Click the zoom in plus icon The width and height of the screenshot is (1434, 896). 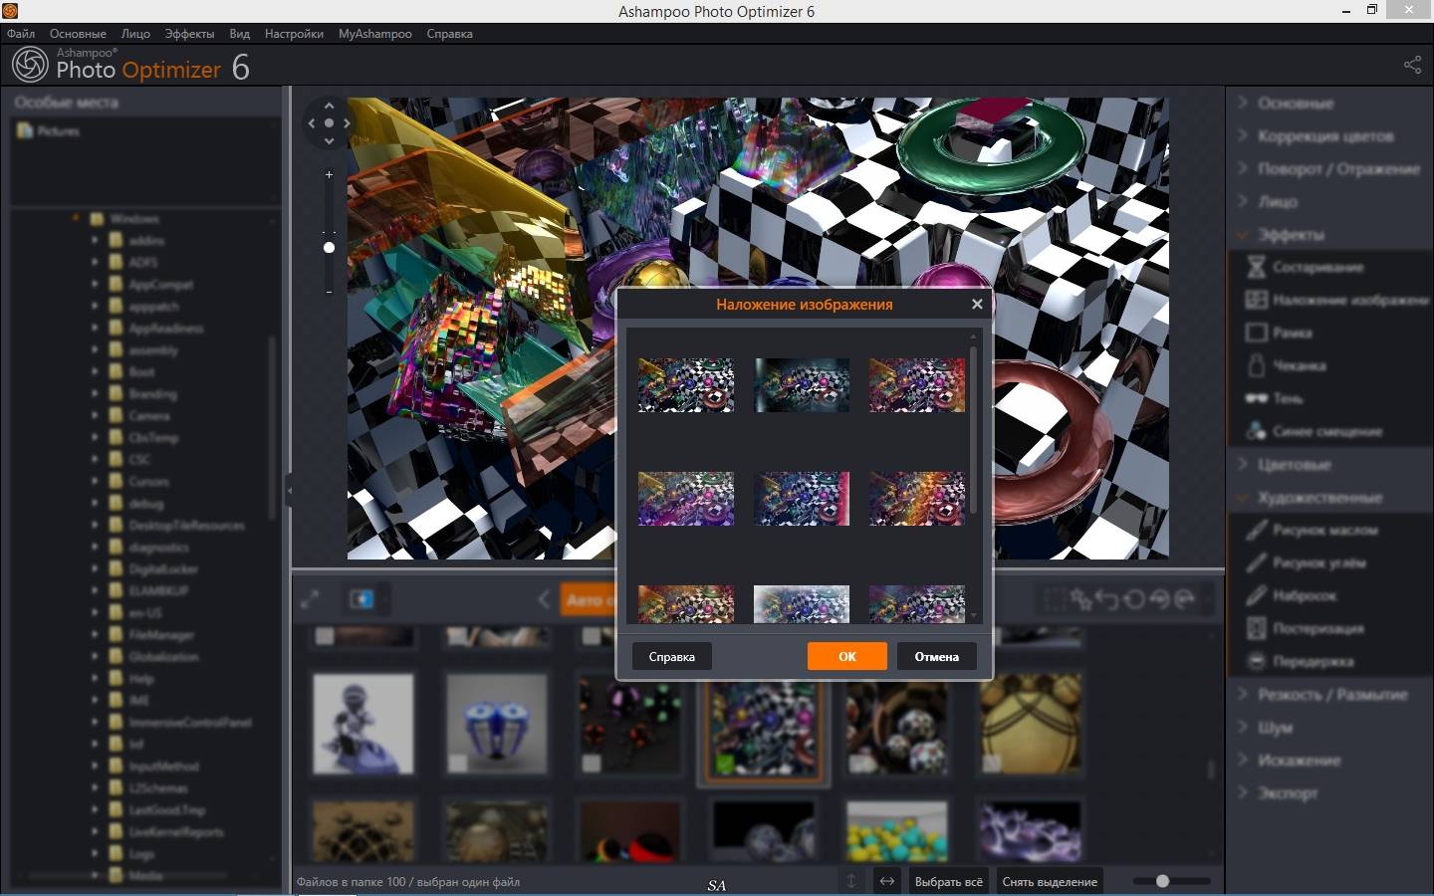329,174
